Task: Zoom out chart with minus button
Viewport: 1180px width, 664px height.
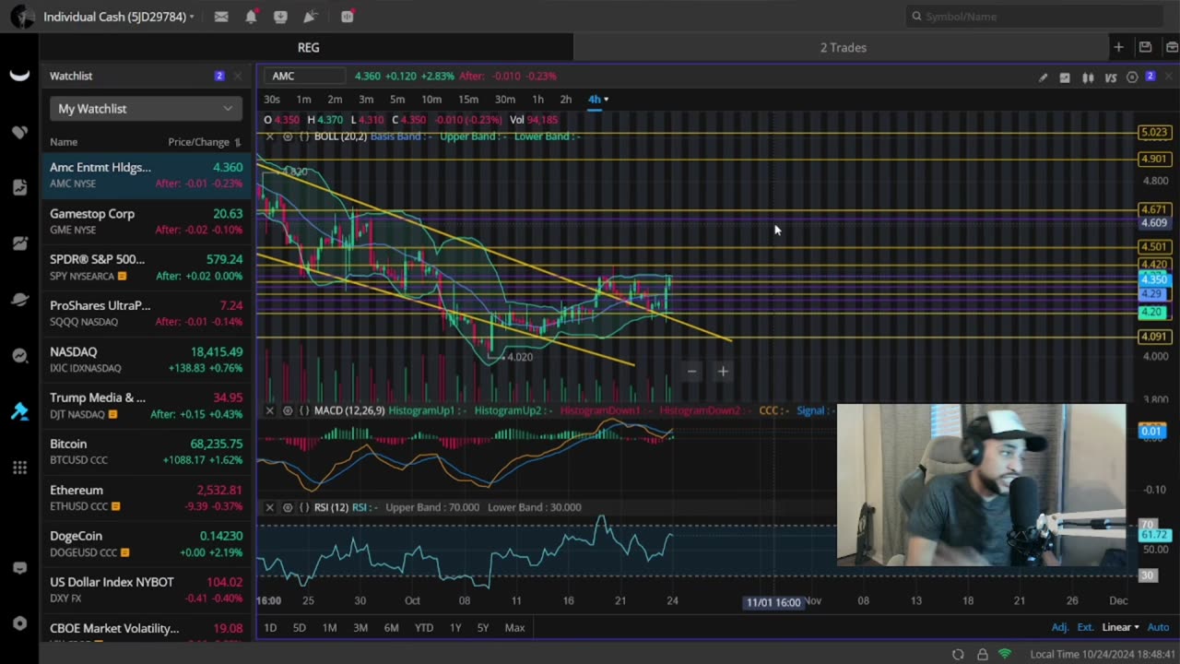Action: point(692,372)
